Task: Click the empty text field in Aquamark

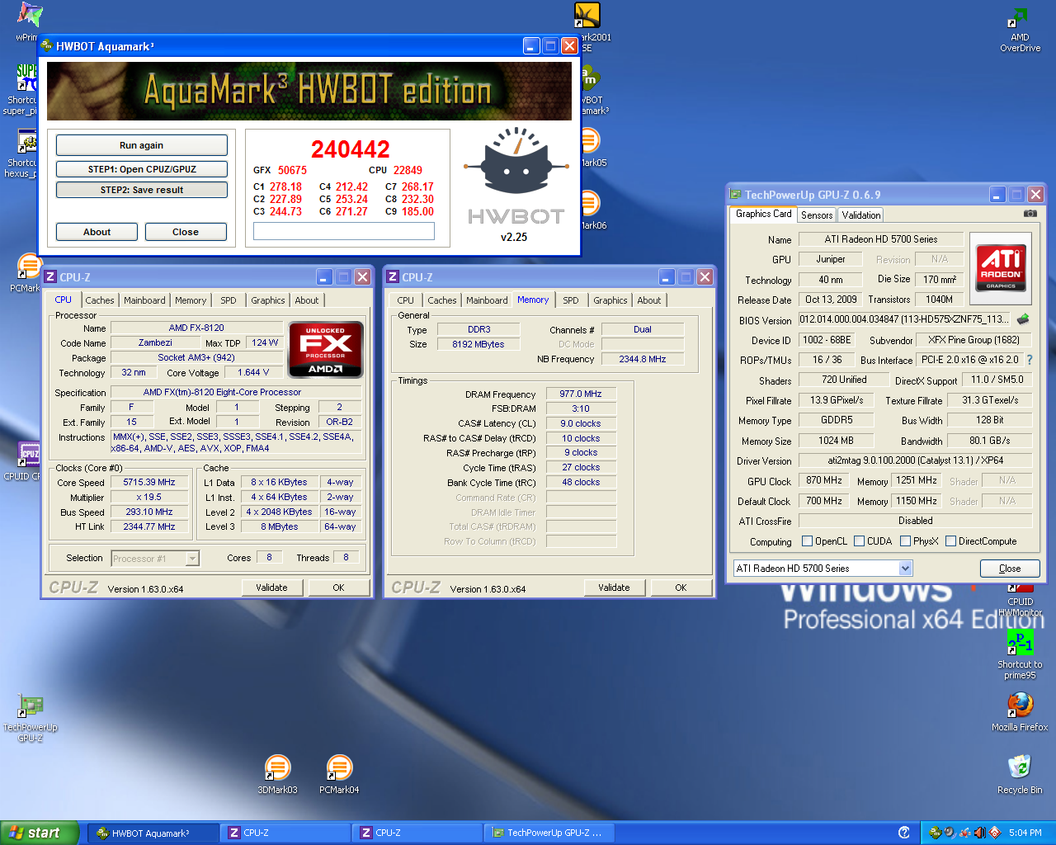Action: click(344, 232)
